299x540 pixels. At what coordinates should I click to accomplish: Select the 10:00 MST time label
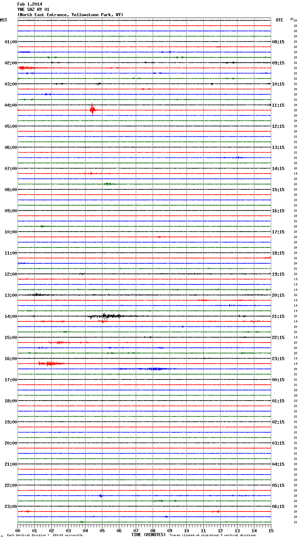point(11,232)
